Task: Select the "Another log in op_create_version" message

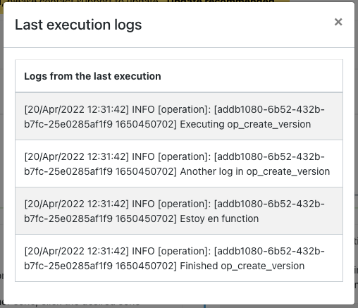Action: point(255,171)
